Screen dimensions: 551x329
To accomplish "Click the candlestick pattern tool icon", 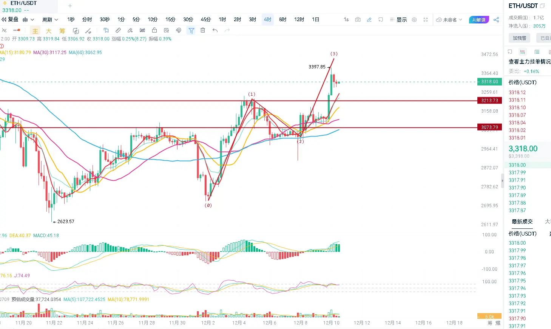I will coord(142,30).
